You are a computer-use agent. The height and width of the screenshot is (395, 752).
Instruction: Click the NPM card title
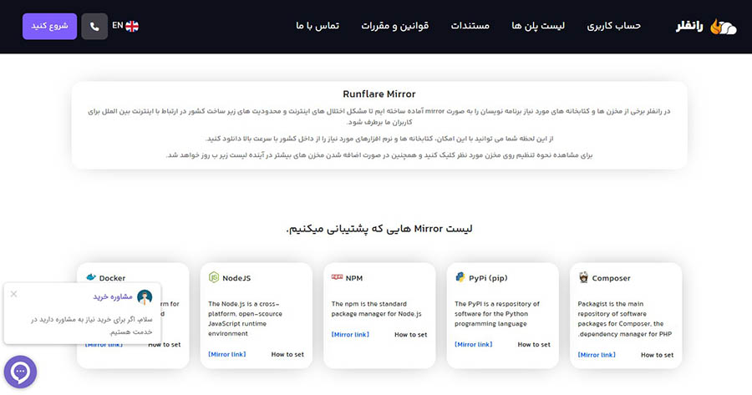pyautogui.click(x=354, y=278)
